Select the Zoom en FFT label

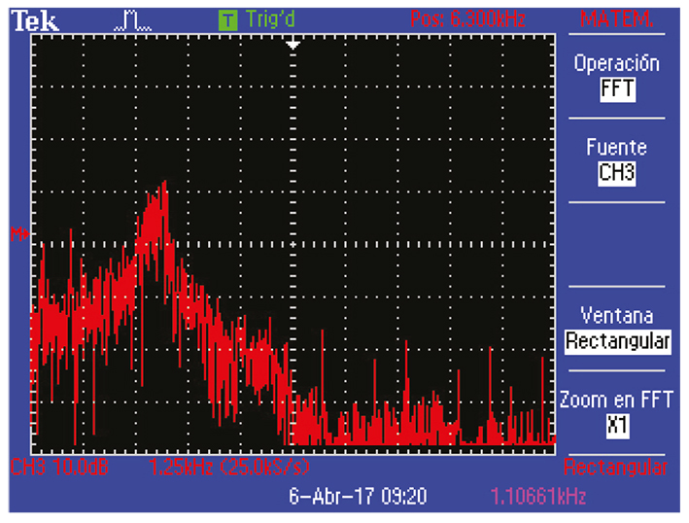pyautogui.click(x=616, y=400)
